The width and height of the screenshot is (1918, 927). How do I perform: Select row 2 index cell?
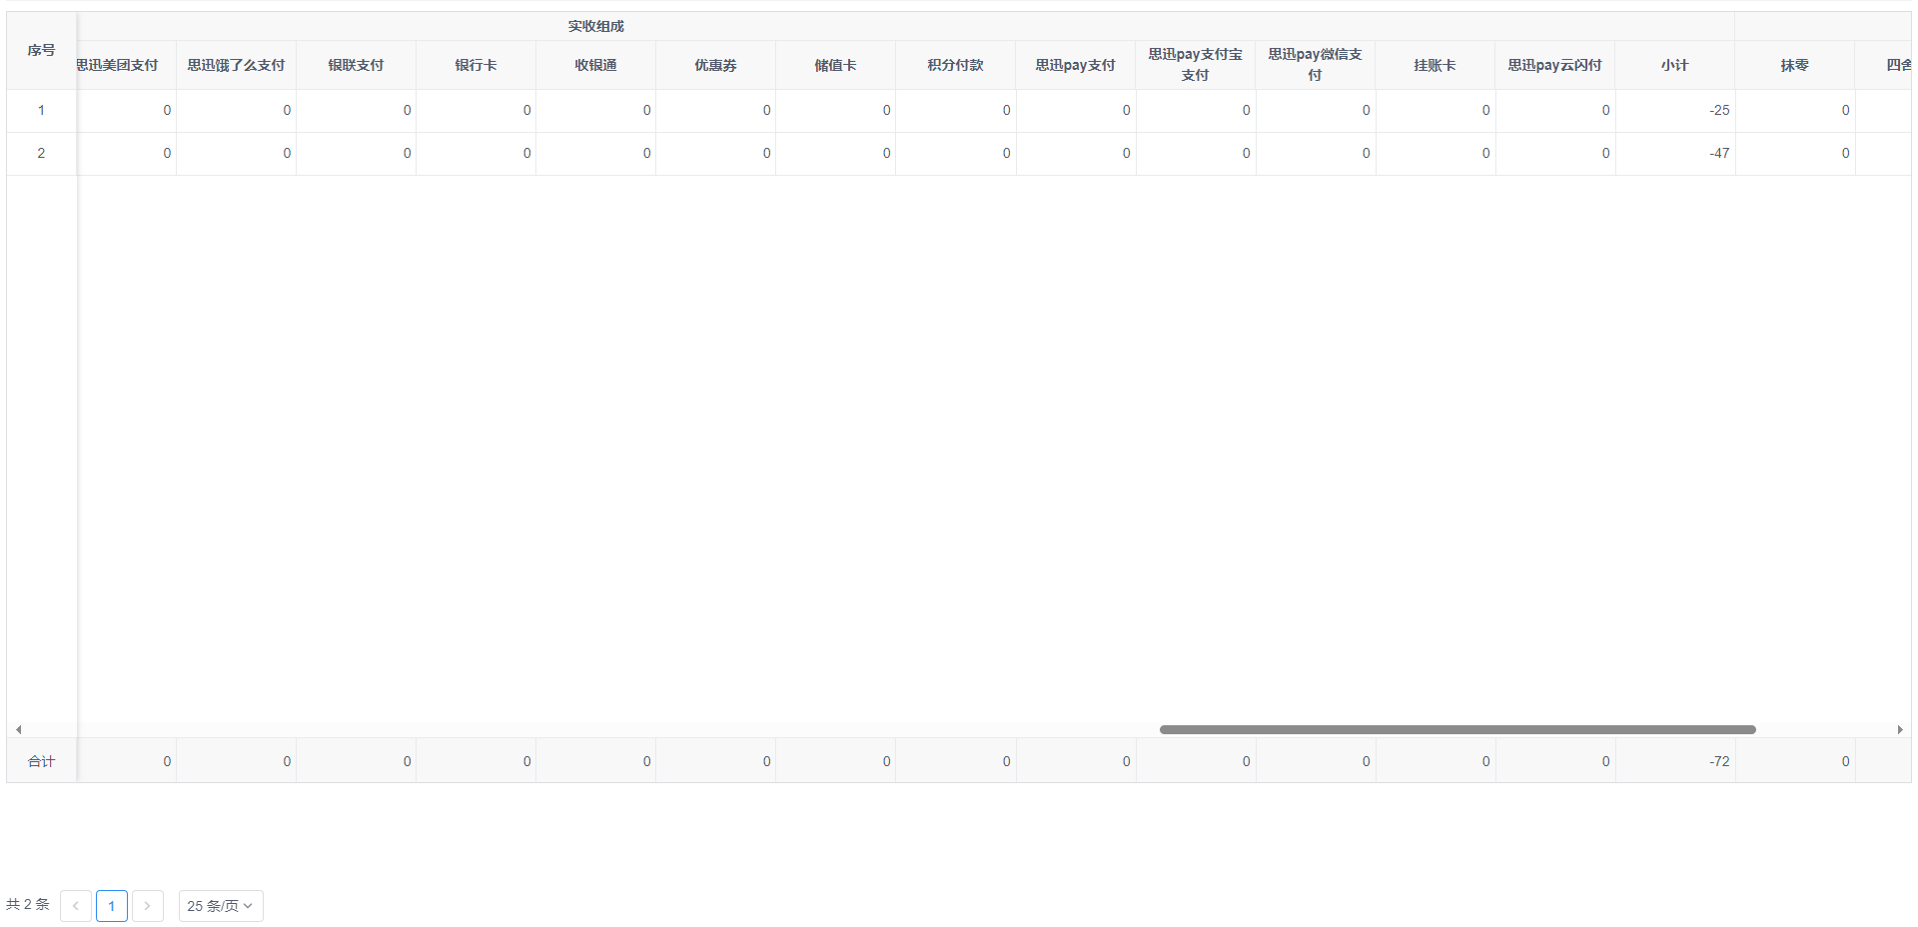[41, 154]
